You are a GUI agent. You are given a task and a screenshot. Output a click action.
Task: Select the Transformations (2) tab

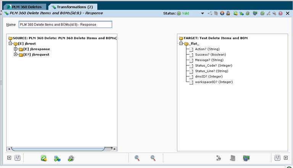73,7
